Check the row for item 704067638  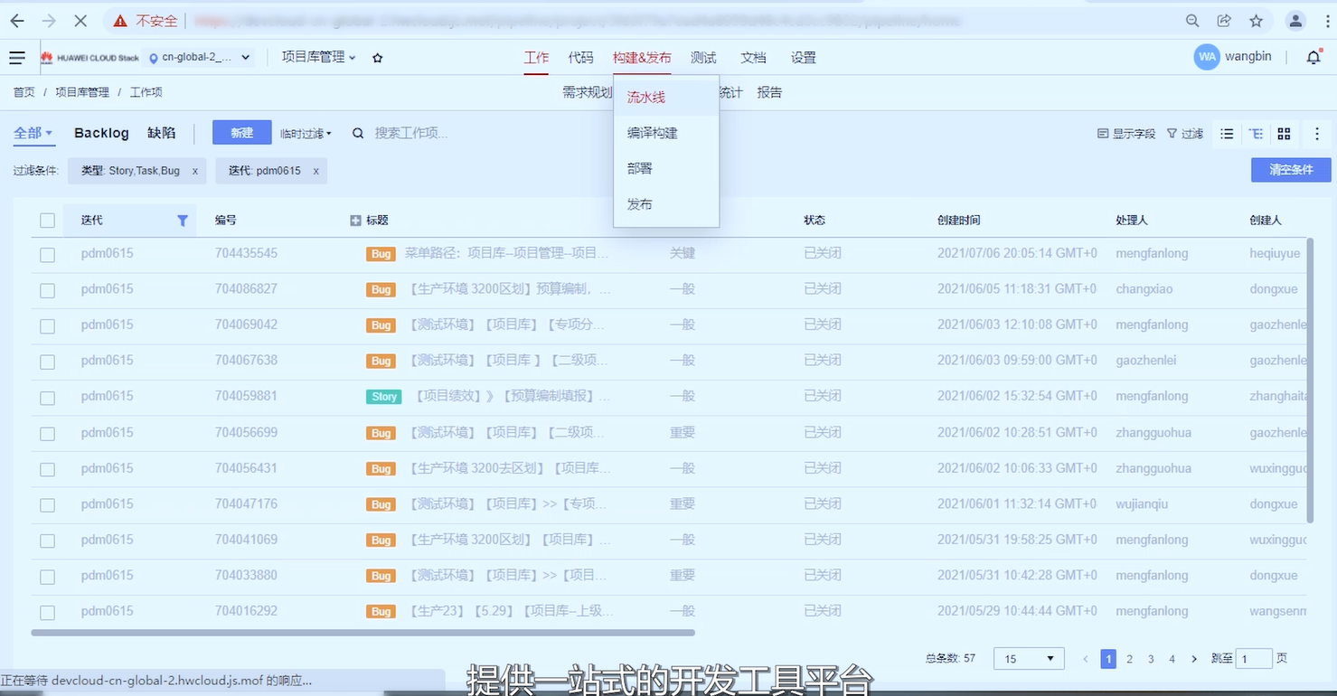coord(47,362)
